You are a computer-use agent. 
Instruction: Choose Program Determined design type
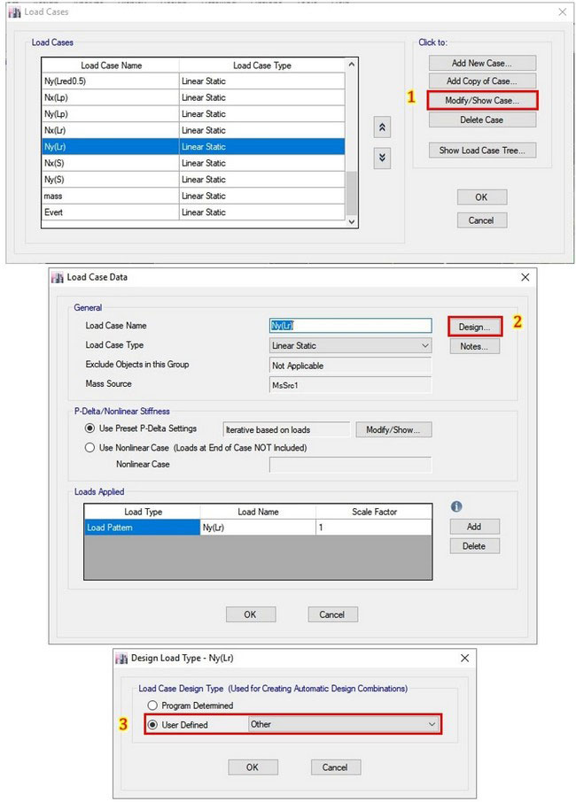tap(152, 706)
